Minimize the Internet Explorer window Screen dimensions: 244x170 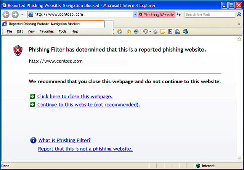coord(224,5)
